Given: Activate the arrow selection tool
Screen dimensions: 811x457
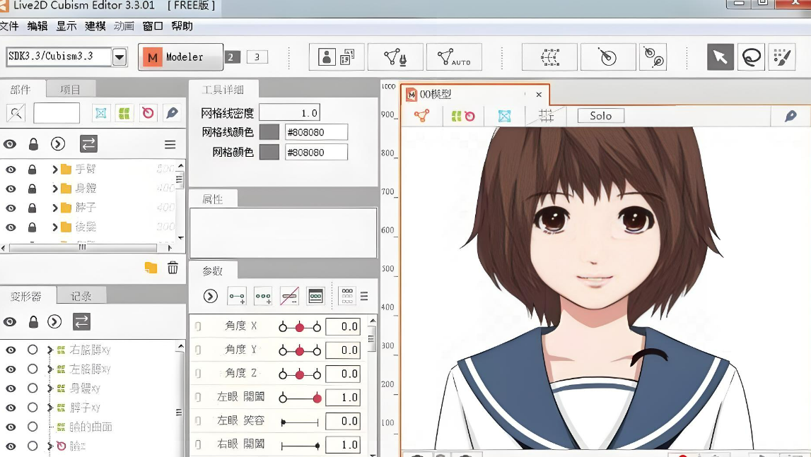Looking at the screenshot, I should [720, 57].
